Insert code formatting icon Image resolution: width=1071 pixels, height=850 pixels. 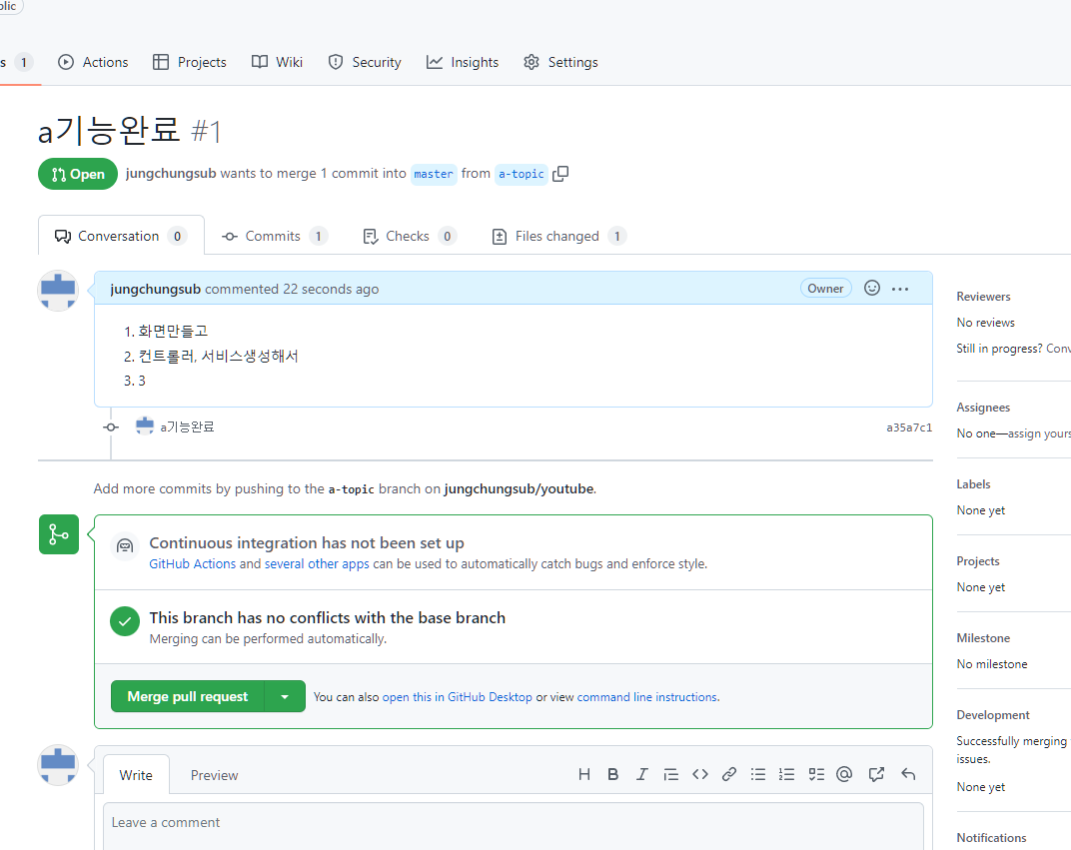[700, 774]
